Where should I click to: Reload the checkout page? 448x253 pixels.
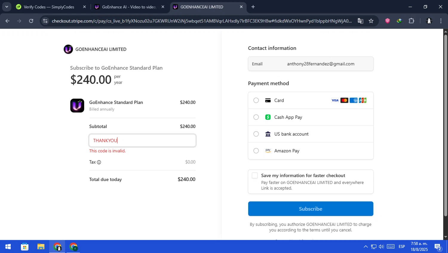(x=31, y=21)
